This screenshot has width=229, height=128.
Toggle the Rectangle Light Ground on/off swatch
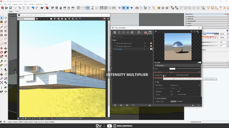pyautogui.click(x=151, y=43)
